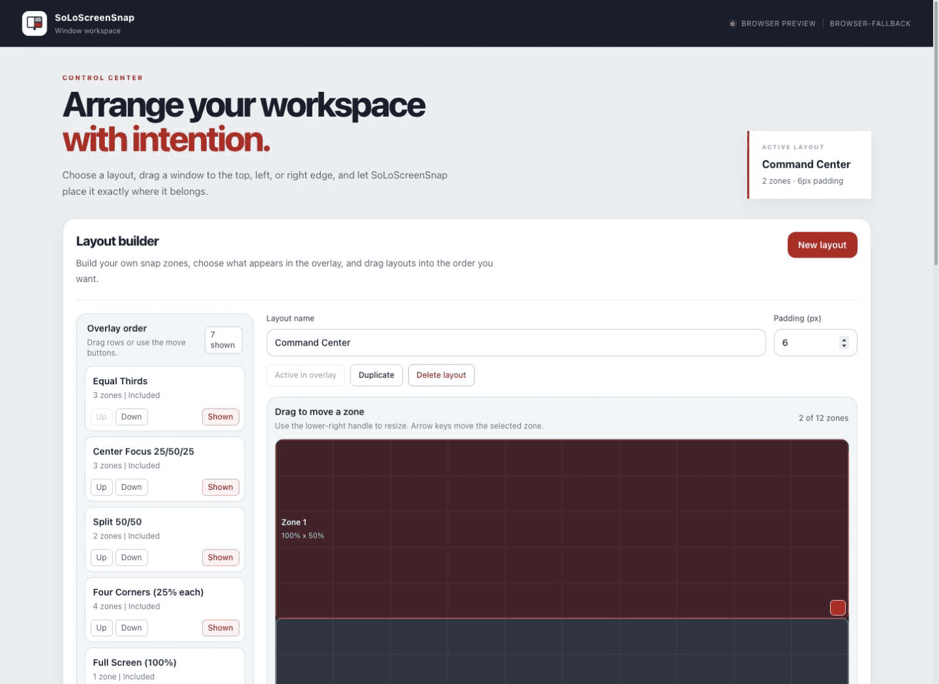Click the Browser Preview status icon
939x684 pixels.
coord(732,24)
